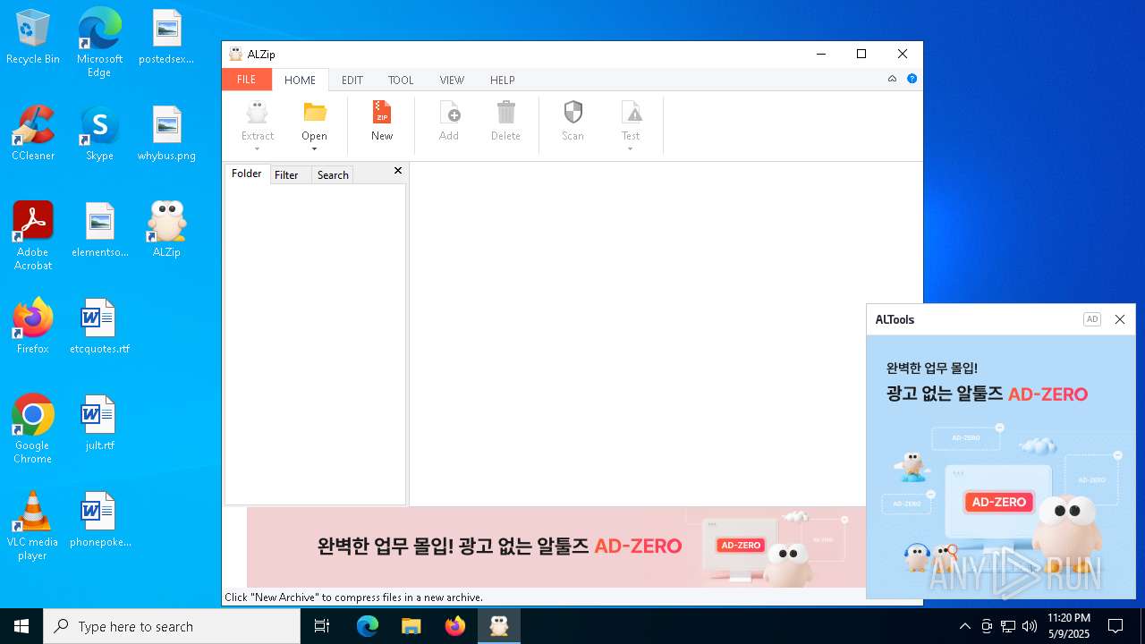Image resolution: width=1145 pixels, height=644 pixels.
Task: Click the volume speaker icon in tray
Action: (1030, 626)
